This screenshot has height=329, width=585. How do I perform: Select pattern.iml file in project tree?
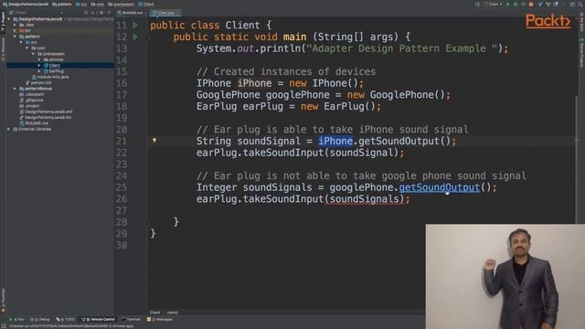[38, 83]
